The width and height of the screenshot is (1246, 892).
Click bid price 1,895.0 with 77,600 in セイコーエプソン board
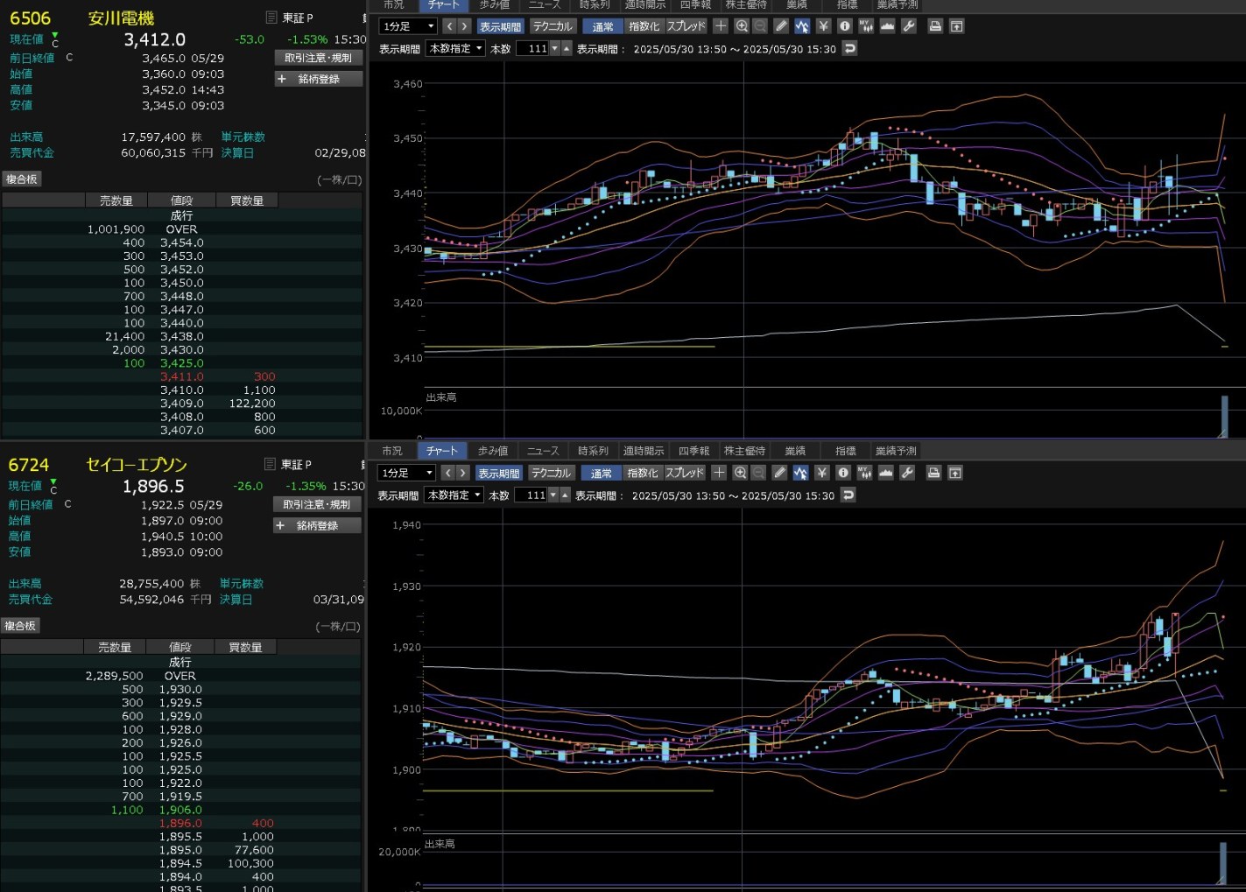tap(180, 850)
